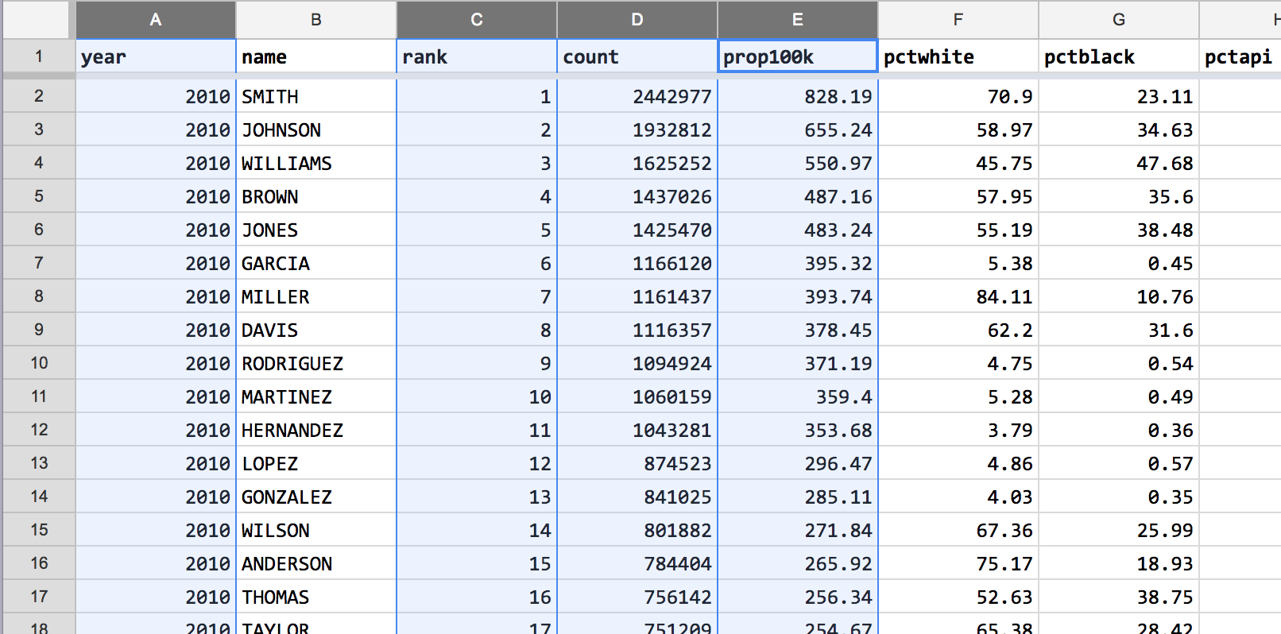Select the HERNANDEZ name cell

click(x=316, y=430)
